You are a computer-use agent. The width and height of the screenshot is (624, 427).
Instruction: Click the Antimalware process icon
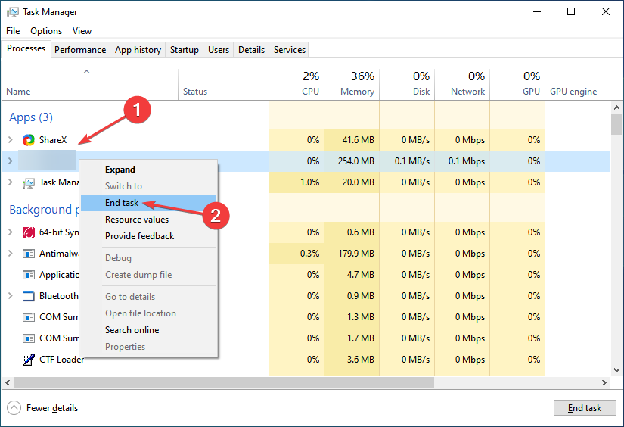[x=28, y=254]
